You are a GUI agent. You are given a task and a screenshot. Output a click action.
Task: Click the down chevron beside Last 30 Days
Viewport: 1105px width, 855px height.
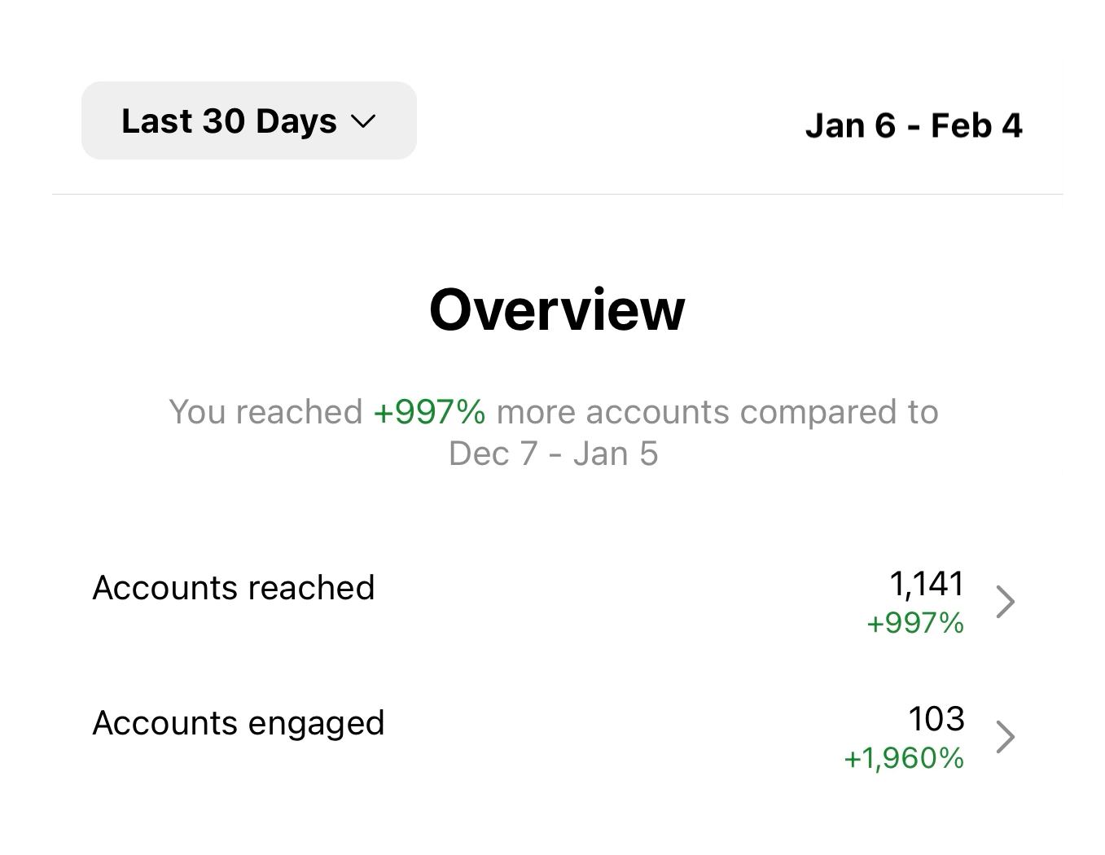click(362, 122)
